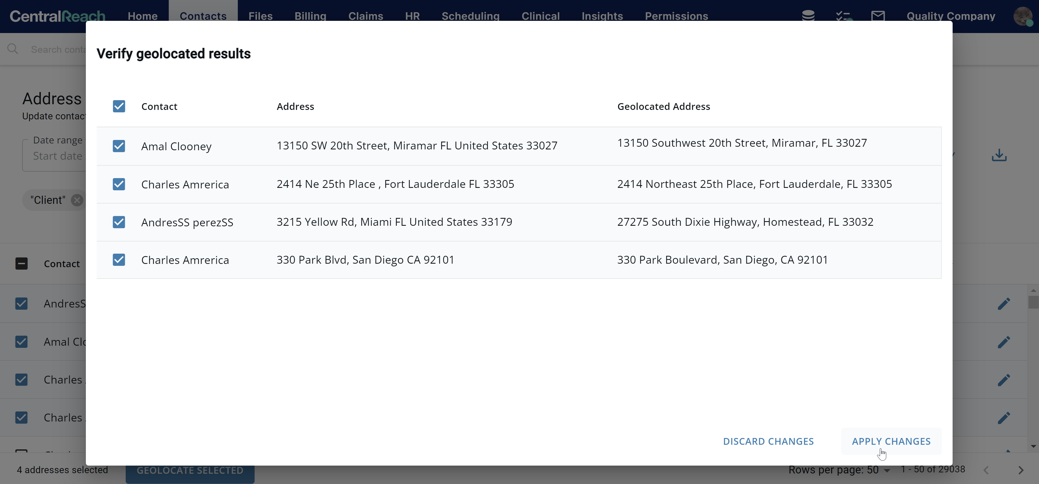This screenshot has width=1039, height=484.
Task: Click the Geolocate Selected button
Action: (190, 470)
